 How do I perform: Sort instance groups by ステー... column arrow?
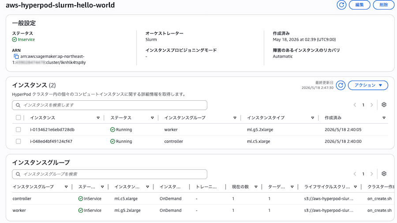(102, 187)
